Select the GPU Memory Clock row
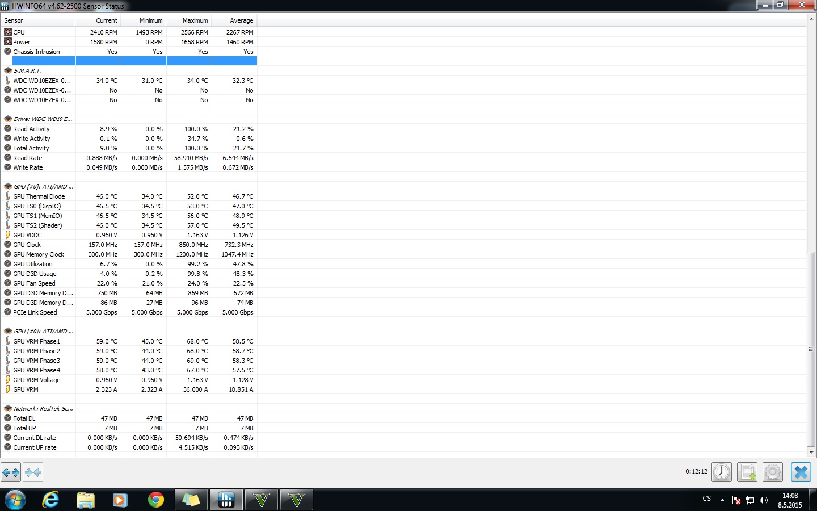This screenshot has width=817, height=511. coord(129,254)
